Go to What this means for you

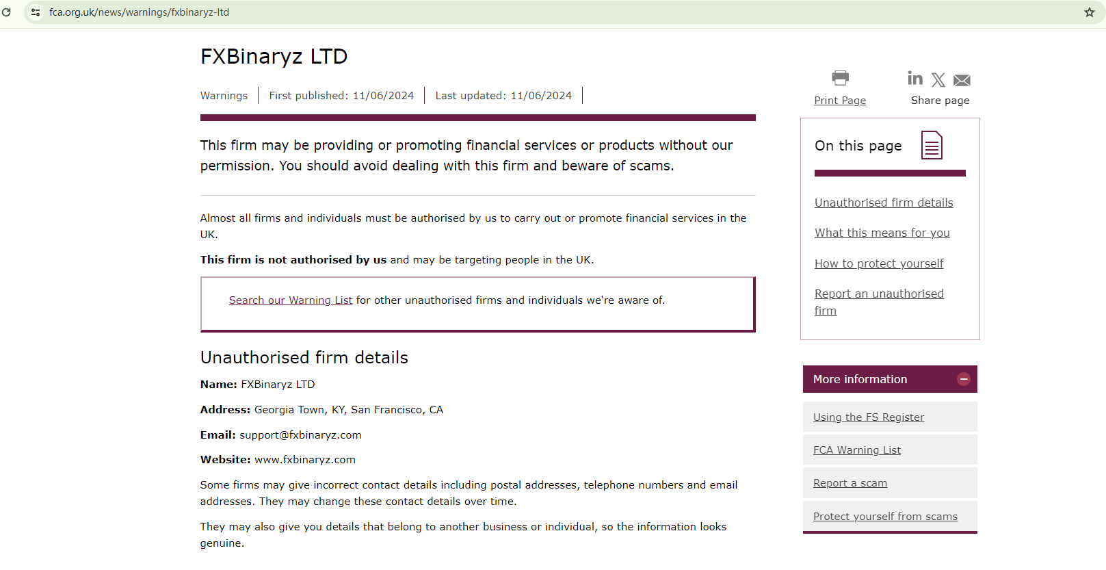(x=882, y=233)
